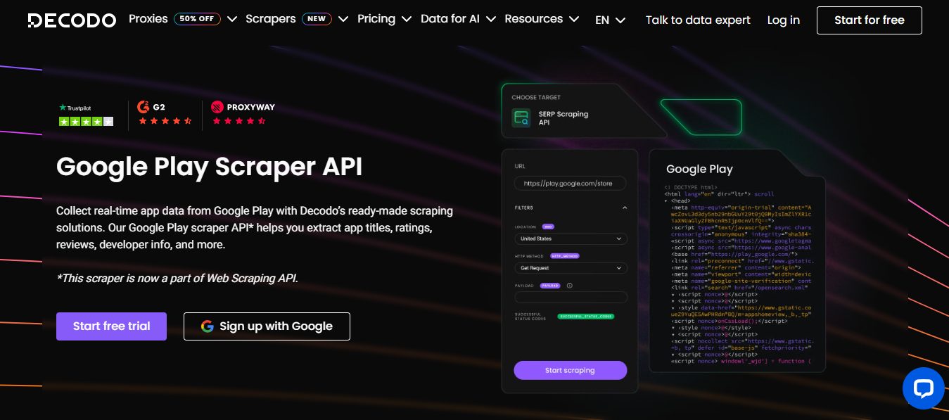Open the Location dropdown showing United States
The height and width of the screenshot is (420, 949).
[570, 239]
